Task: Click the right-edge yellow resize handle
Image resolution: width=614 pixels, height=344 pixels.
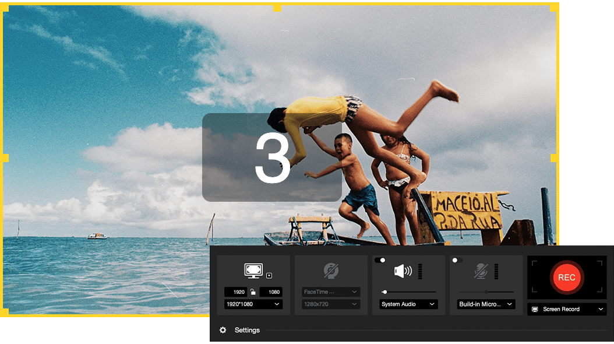Action: [555, 158]
